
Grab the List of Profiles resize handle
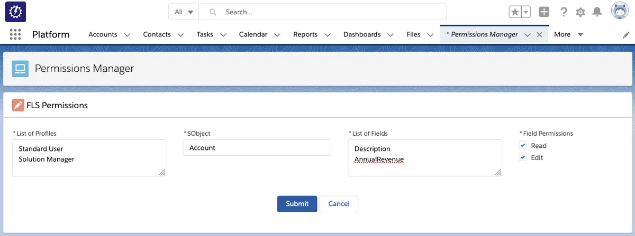[162, 172]
